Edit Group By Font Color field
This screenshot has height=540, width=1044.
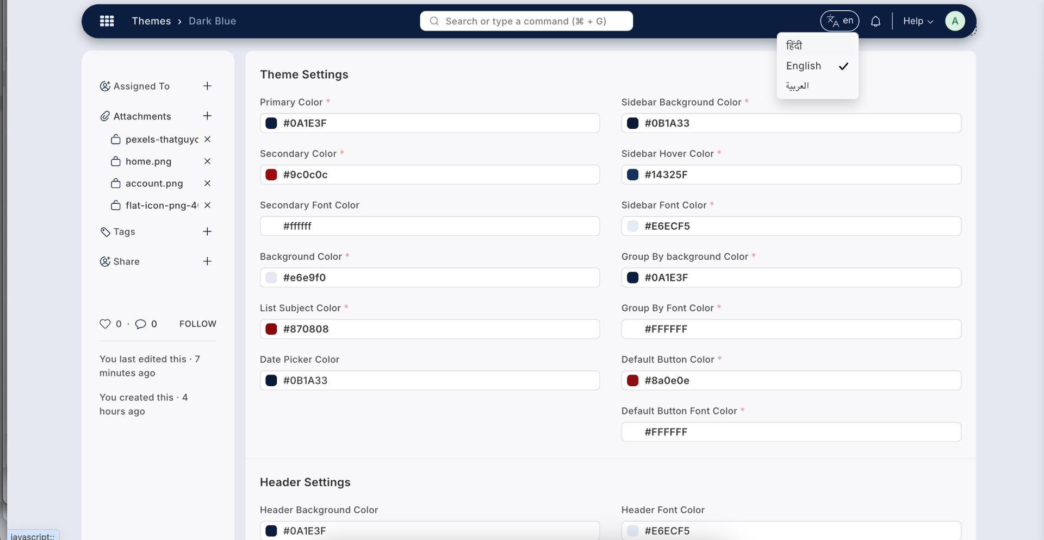pyautogui.click(x=791, y=329)
